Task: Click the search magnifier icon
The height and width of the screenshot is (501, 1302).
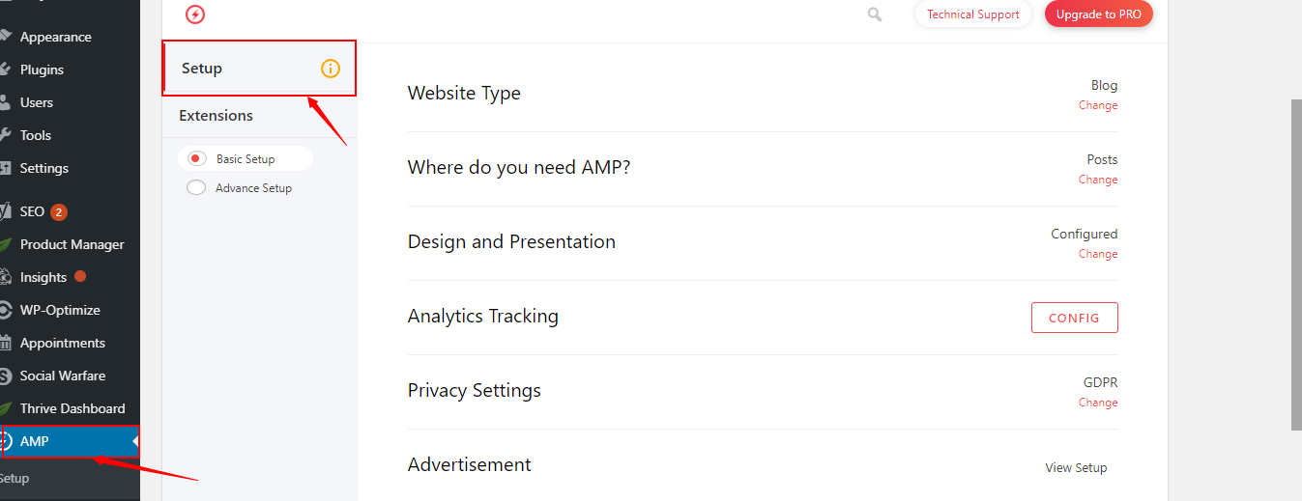Action: tap(875, 14)
